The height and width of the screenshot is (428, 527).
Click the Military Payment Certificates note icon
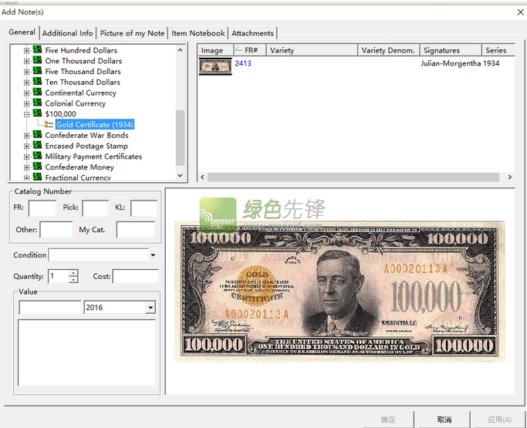(x=37, y=156)
